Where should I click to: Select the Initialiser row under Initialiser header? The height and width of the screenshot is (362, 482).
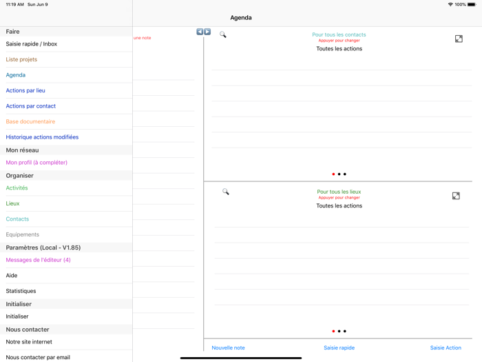point(66,316)
